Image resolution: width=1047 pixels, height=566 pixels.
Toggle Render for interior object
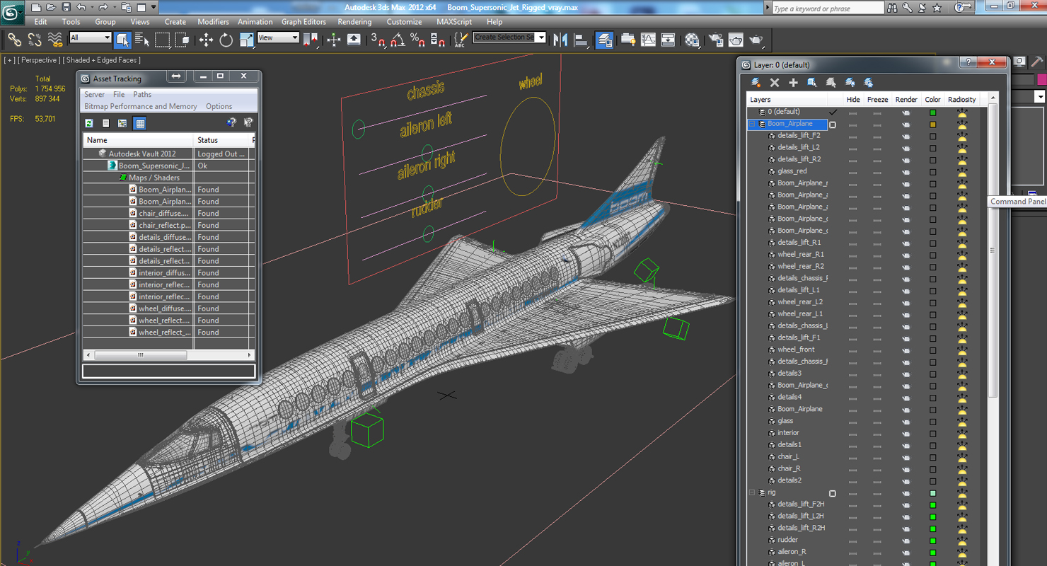pyautogui.click(x=906, y=433)
